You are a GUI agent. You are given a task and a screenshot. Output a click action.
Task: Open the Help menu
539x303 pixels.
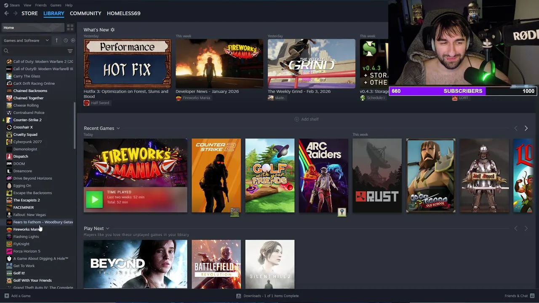(x=69, y=5)
